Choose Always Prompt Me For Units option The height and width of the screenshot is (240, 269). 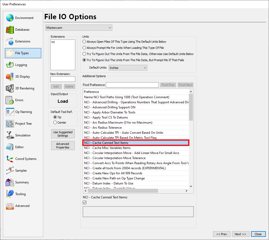click(84, 48)
